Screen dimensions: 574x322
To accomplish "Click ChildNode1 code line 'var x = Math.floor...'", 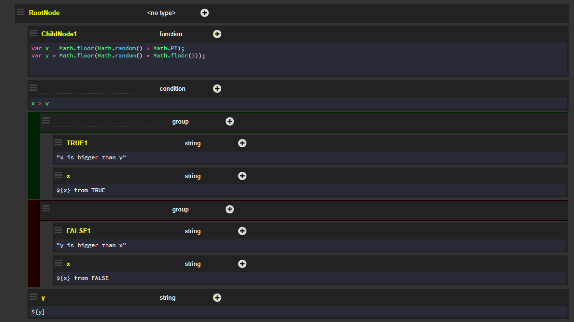I will pos(108,48).
